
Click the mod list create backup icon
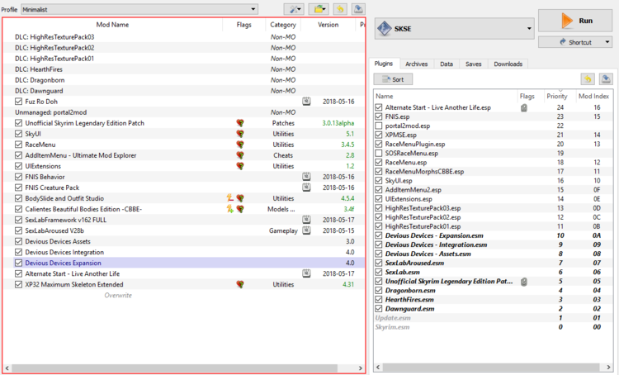click(x=358, y=9)
